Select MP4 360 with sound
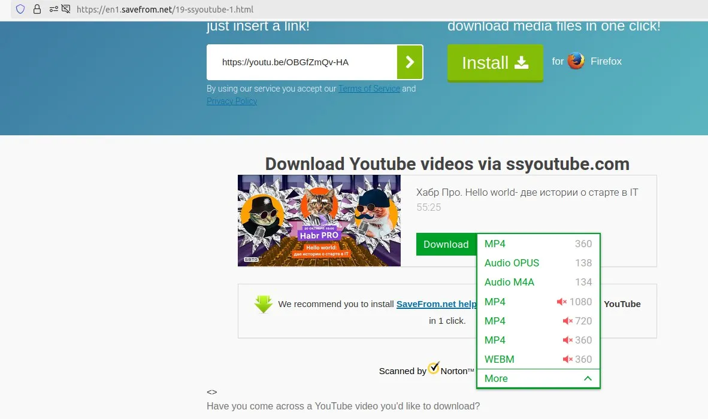Viewport: 708px width, 419px height. point(538,244)
